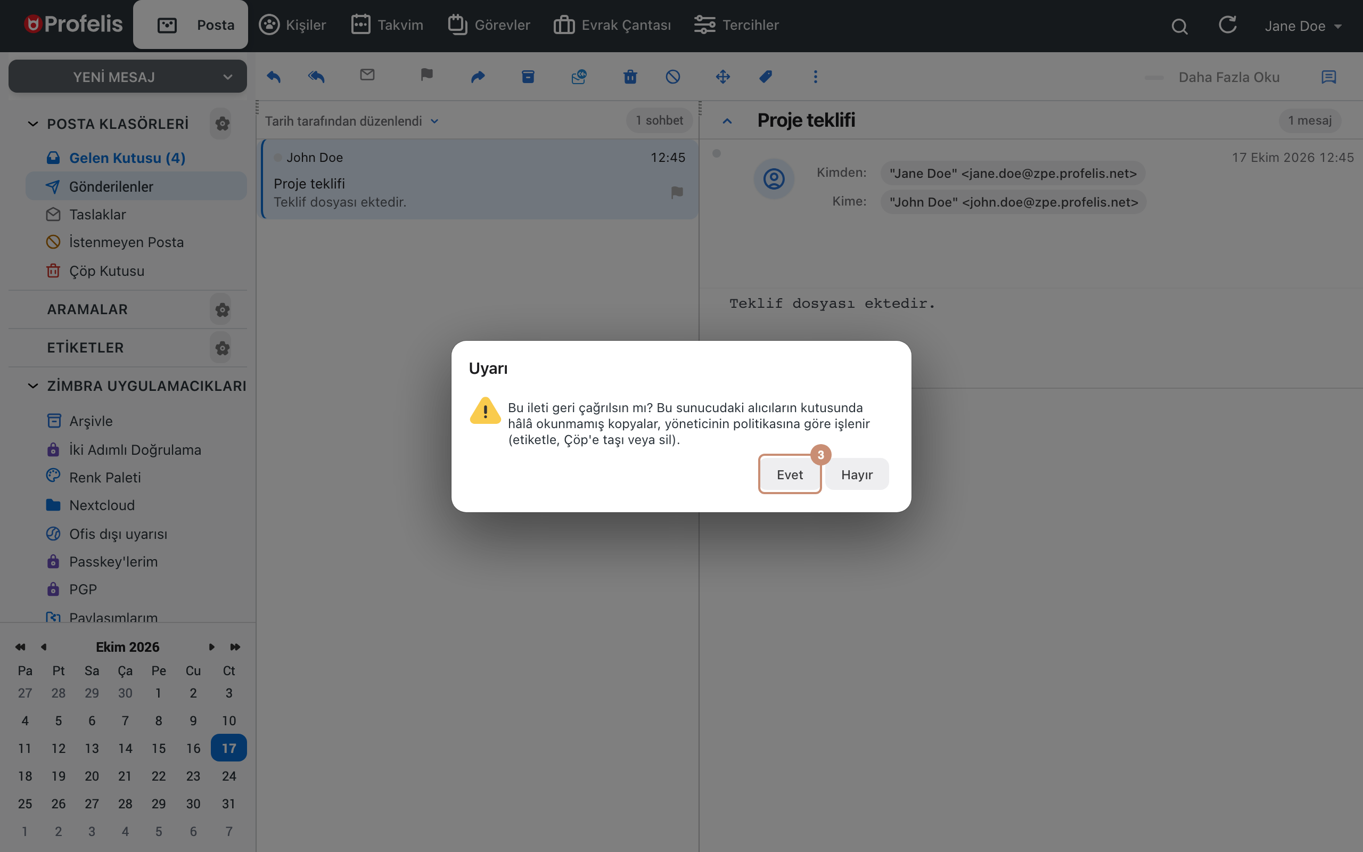Switch to the Takvim tab
1363x852 pixels.
(387, 25)
